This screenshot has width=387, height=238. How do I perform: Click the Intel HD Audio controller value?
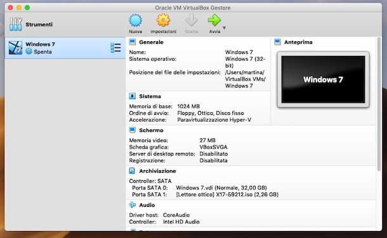(x=181, y=221)
